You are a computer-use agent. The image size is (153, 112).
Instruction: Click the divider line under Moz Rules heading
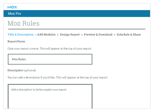(76, 29)
